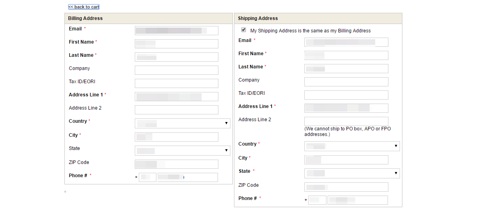
Task: Focus billing Address Line 1 field
Action: [x=176, y=96]
